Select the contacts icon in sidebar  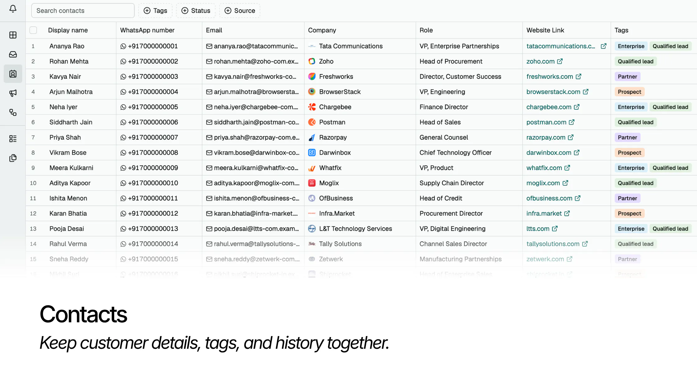[x=13, y=74]
